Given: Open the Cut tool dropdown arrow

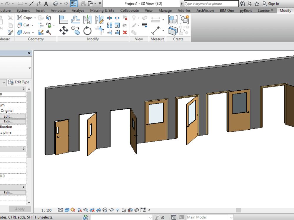Looking at the screenshot, I should 32,25.
